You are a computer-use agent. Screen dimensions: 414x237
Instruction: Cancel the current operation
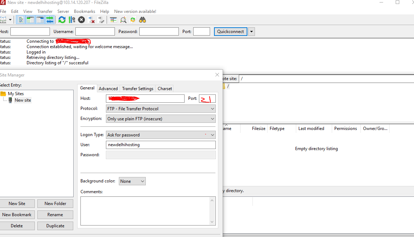click(81, 20)
